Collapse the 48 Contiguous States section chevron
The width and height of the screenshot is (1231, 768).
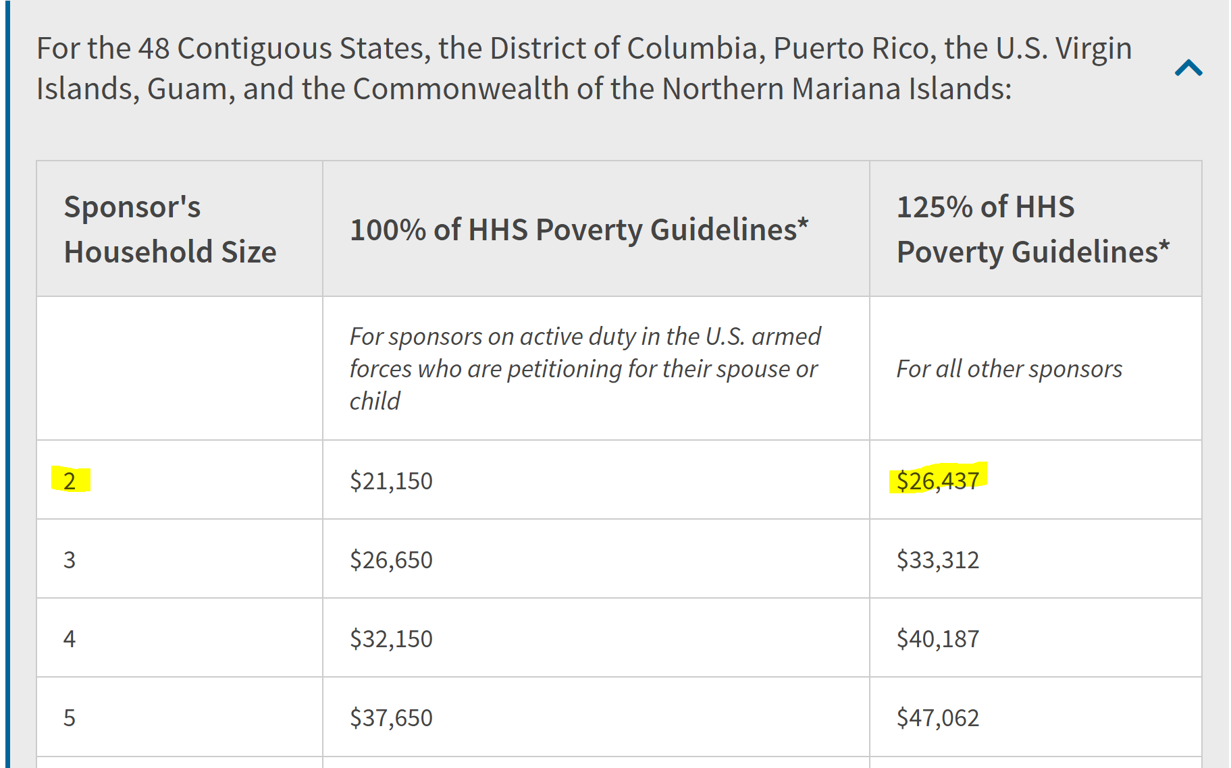coord(1188,68)
